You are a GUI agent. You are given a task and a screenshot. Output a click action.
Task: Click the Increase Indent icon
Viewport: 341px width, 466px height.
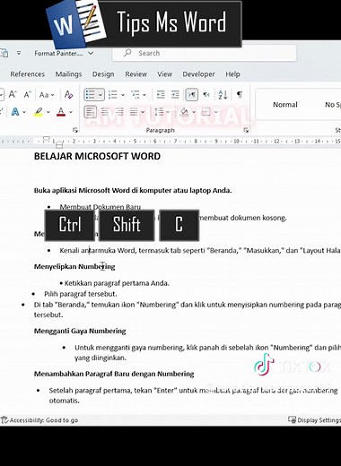click(x=175, y=95)
